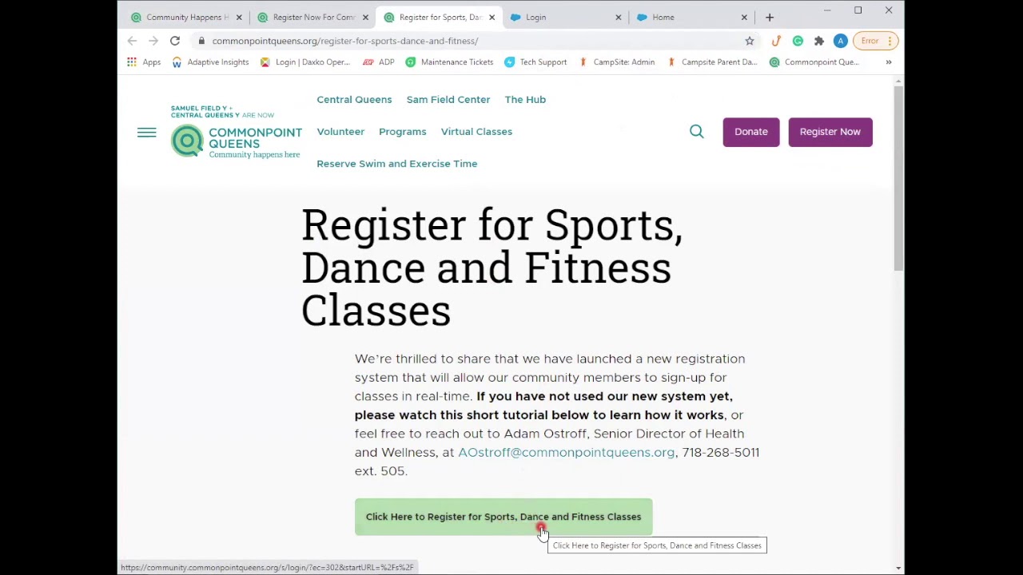Click the orange hook extension icon

tap(776, 41)
